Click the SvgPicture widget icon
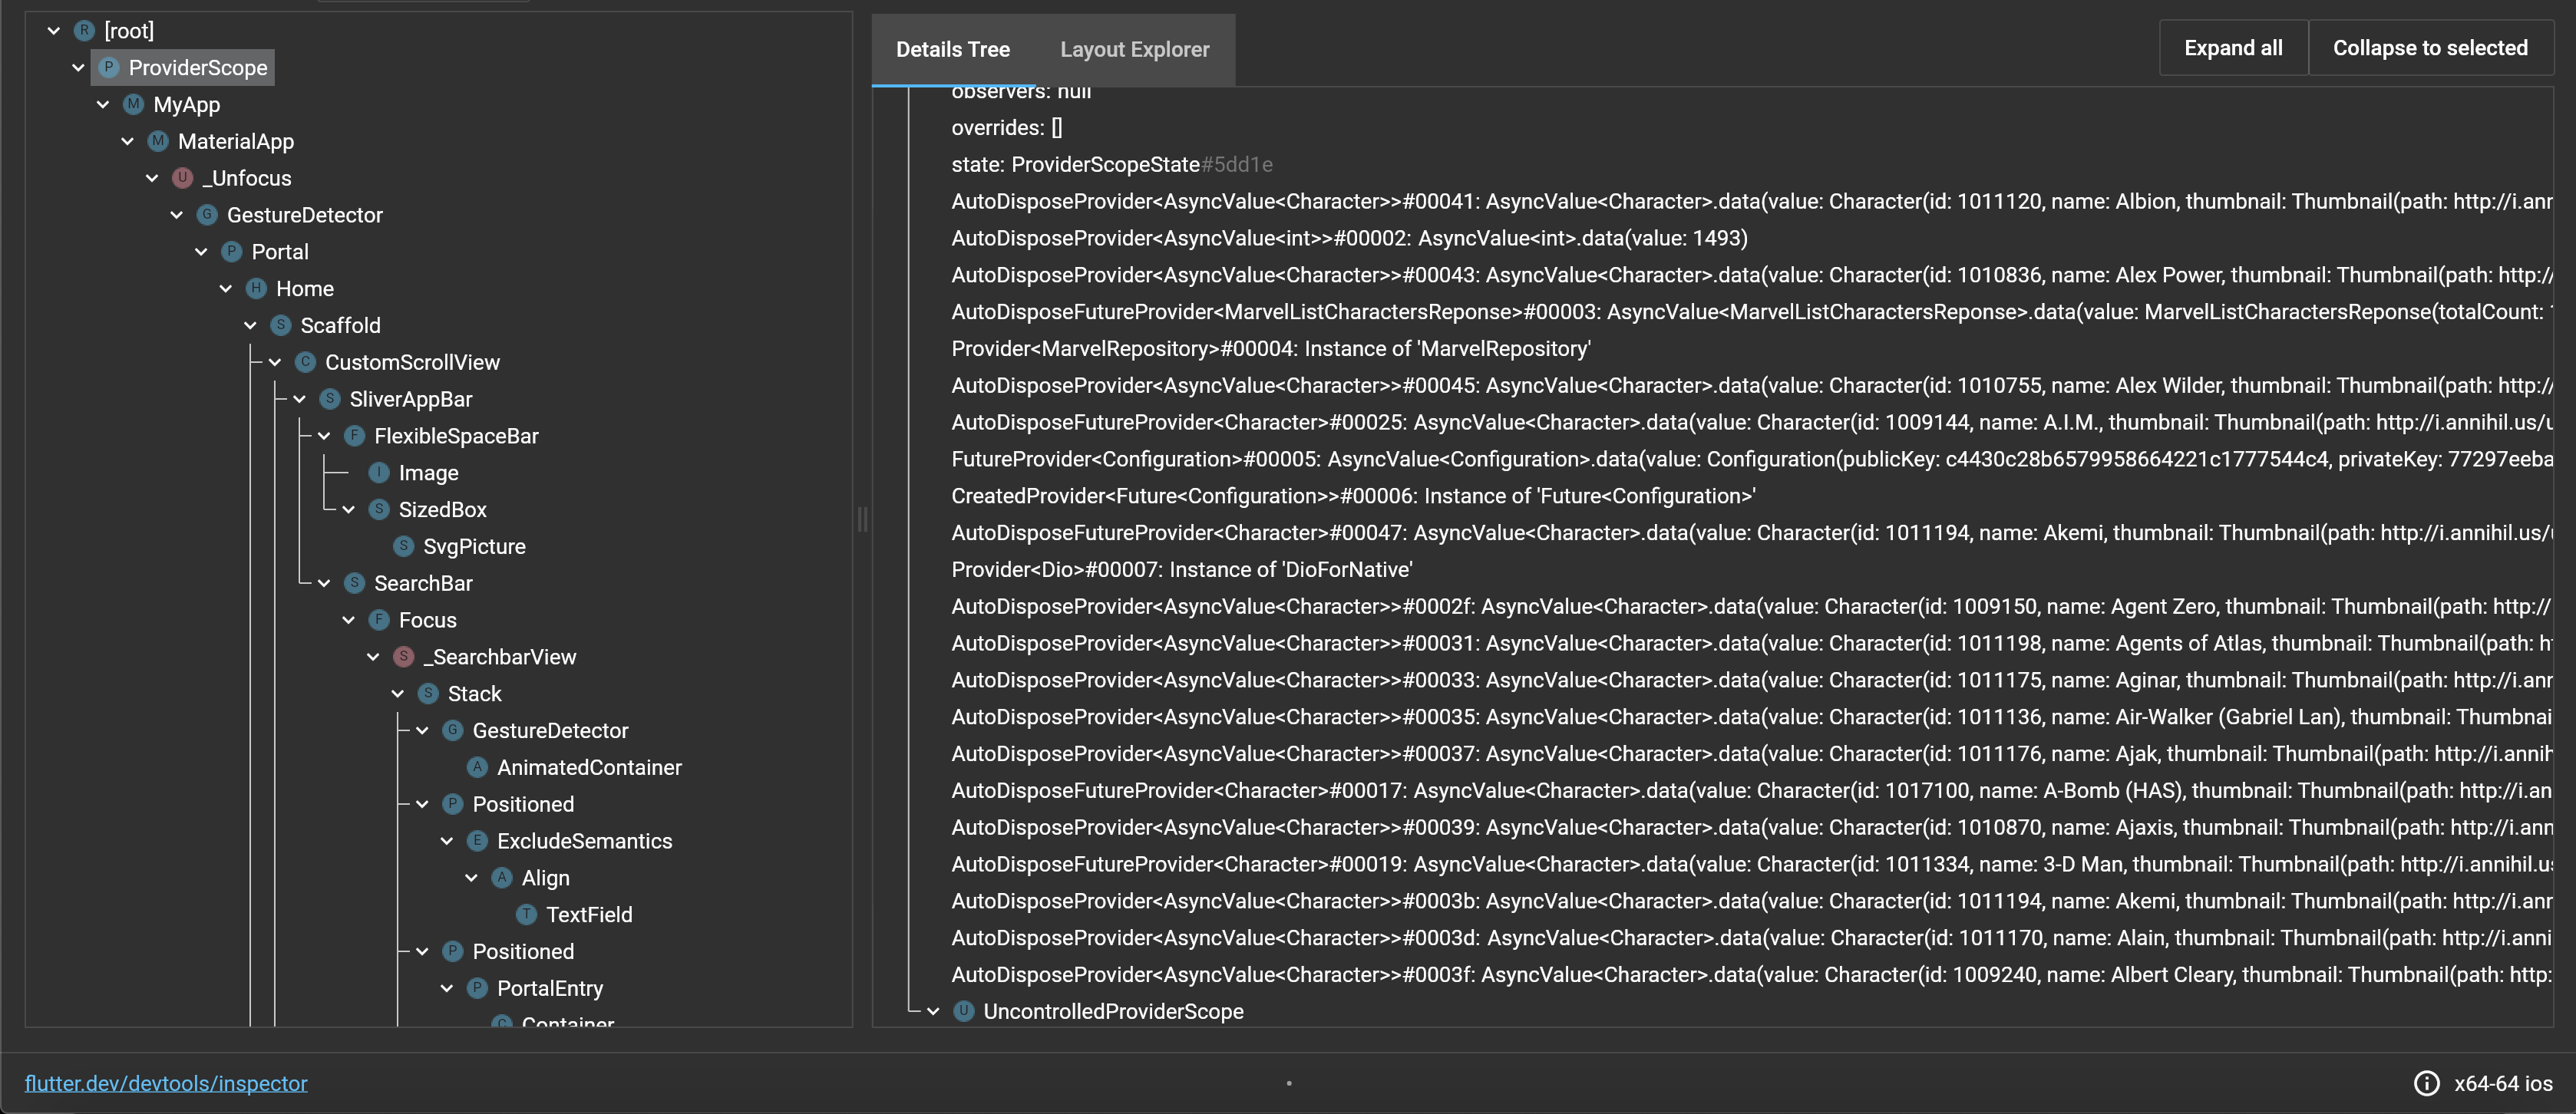 (403, 546)
